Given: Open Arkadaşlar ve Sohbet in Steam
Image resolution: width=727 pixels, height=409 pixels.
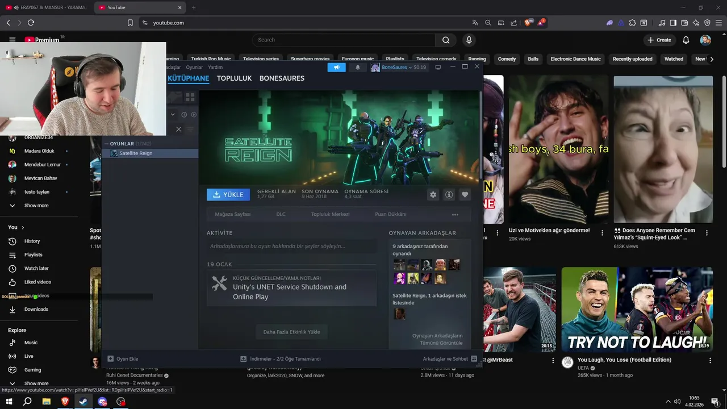Looking at the screenshot, I should (x=450, y=359).
